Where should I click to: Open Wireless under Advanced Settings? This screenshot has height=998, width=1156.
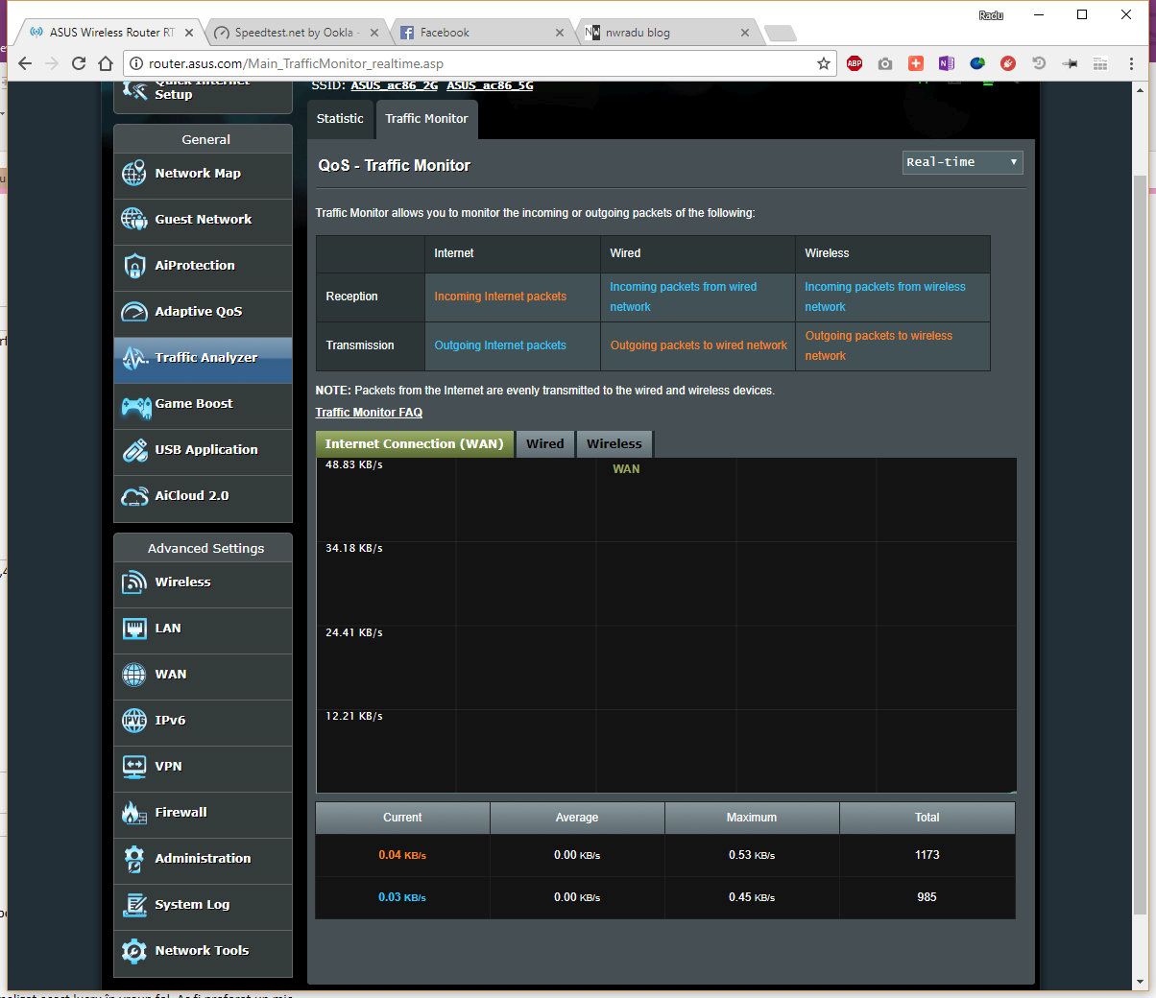coord(203,582)
